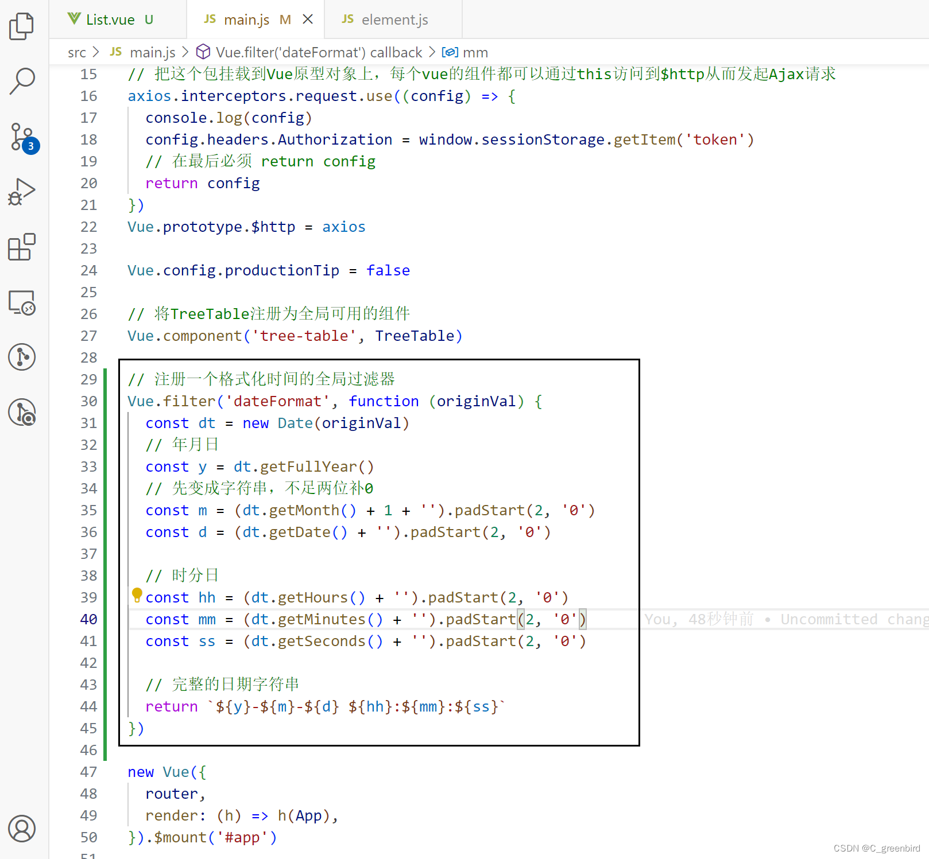Open the Git Graph circular icon view
The height and width of the screenshot is (859, 929).
coord(22,357)
